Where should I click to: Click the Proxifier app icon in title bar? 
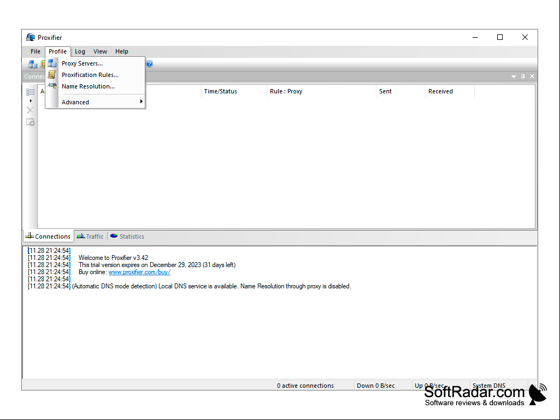(x=31, y=38)
